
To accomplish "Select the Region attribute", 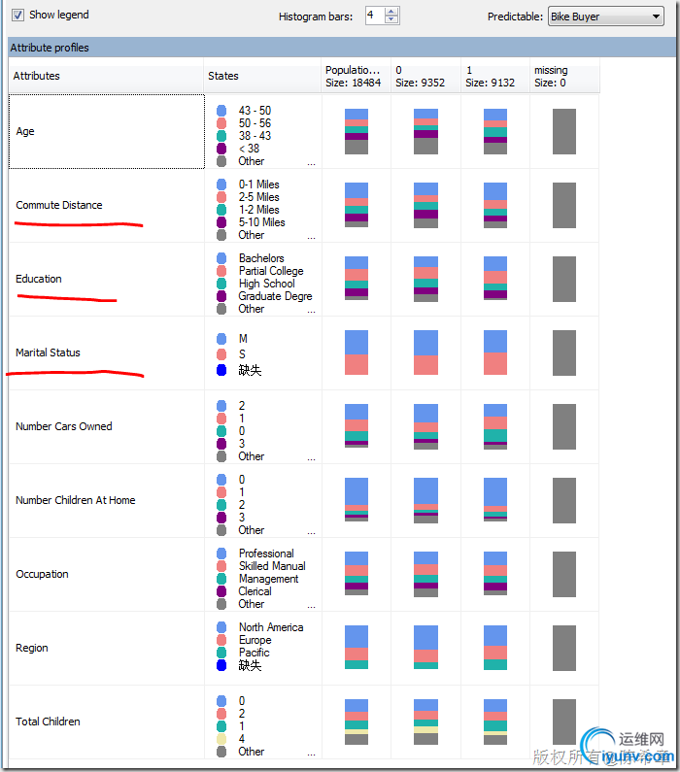I will pyautogui.click(x=32, y=648).
